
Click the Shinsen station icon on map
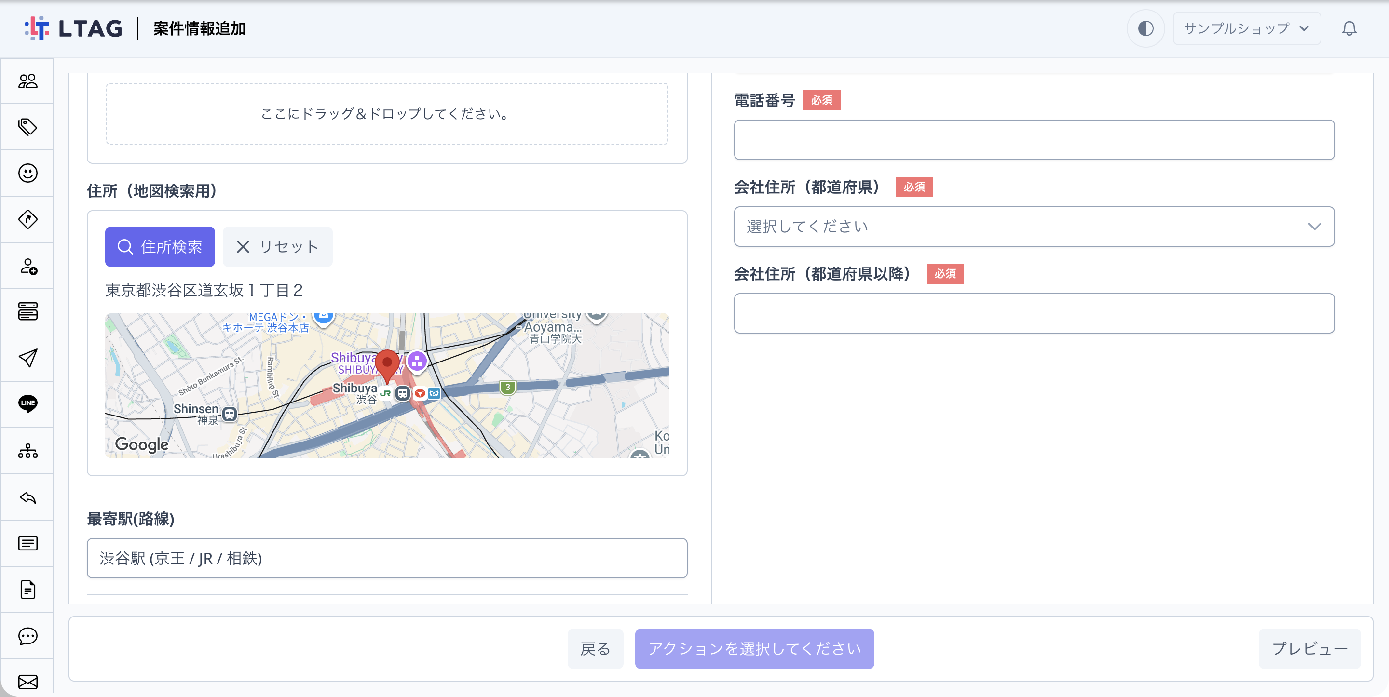[230, 414]
